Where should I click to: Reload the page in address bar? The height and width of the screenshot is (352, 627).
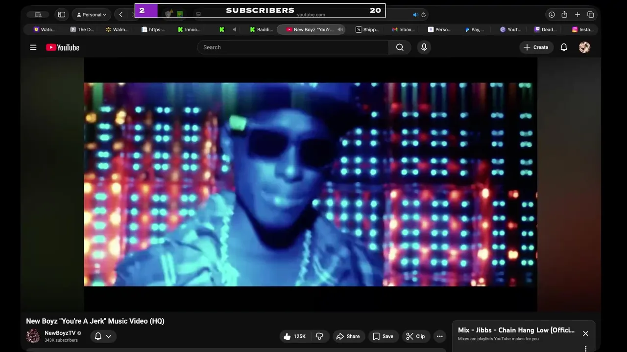(424, 15)
